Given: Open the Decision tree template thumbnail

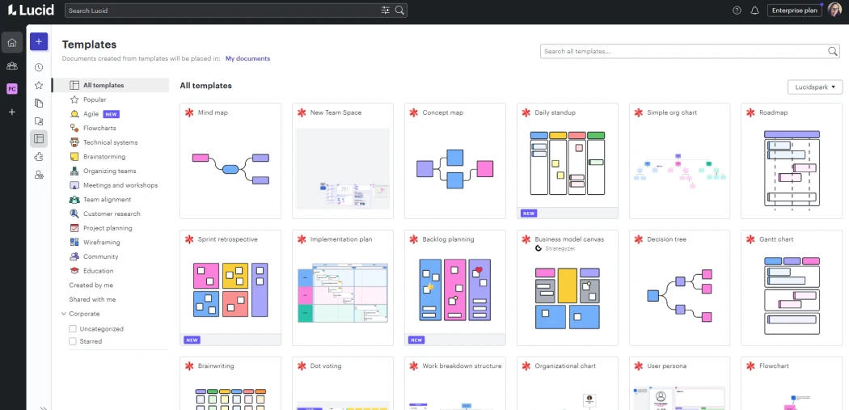Looking at the screenshot, I should (x=679, y=295).
